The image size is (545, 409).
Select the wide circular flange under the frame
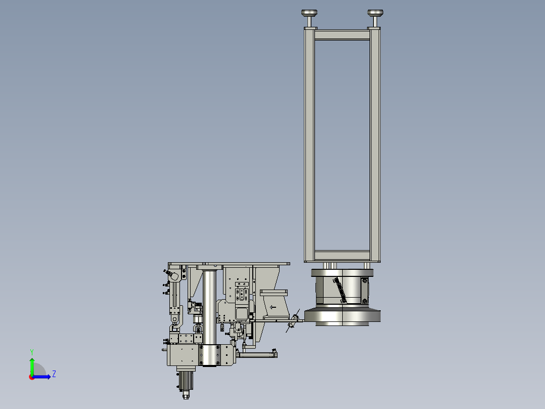pyautogui.click(x=342, y=316)
